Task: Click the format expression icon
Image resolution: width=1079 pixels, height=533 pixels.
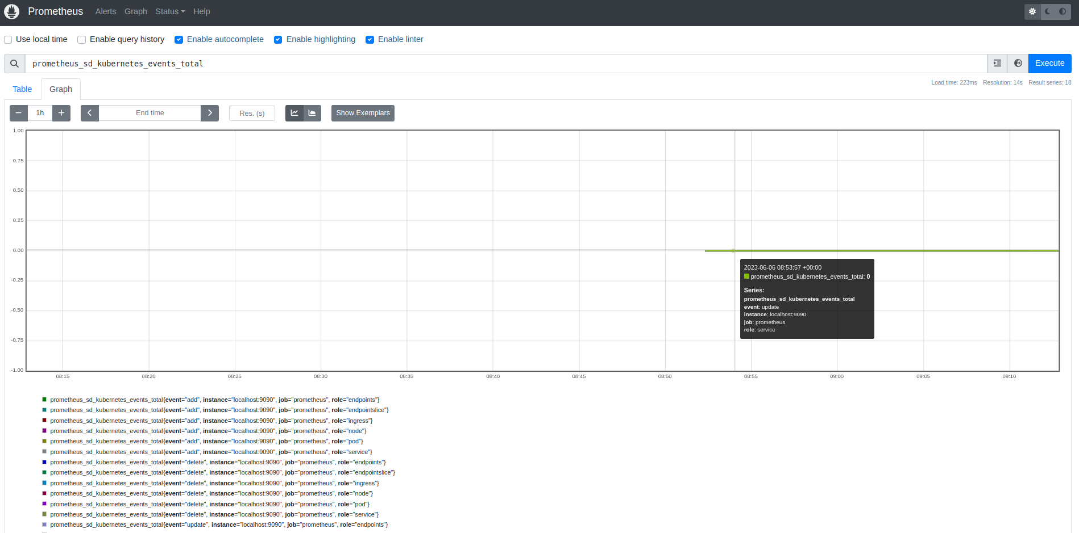Action: pos(997,64)
